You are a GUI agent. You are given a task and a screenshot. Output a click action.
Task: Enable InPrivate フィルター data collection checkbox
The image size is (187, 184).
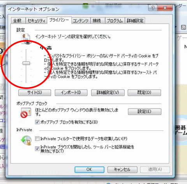tap(37, 139)
